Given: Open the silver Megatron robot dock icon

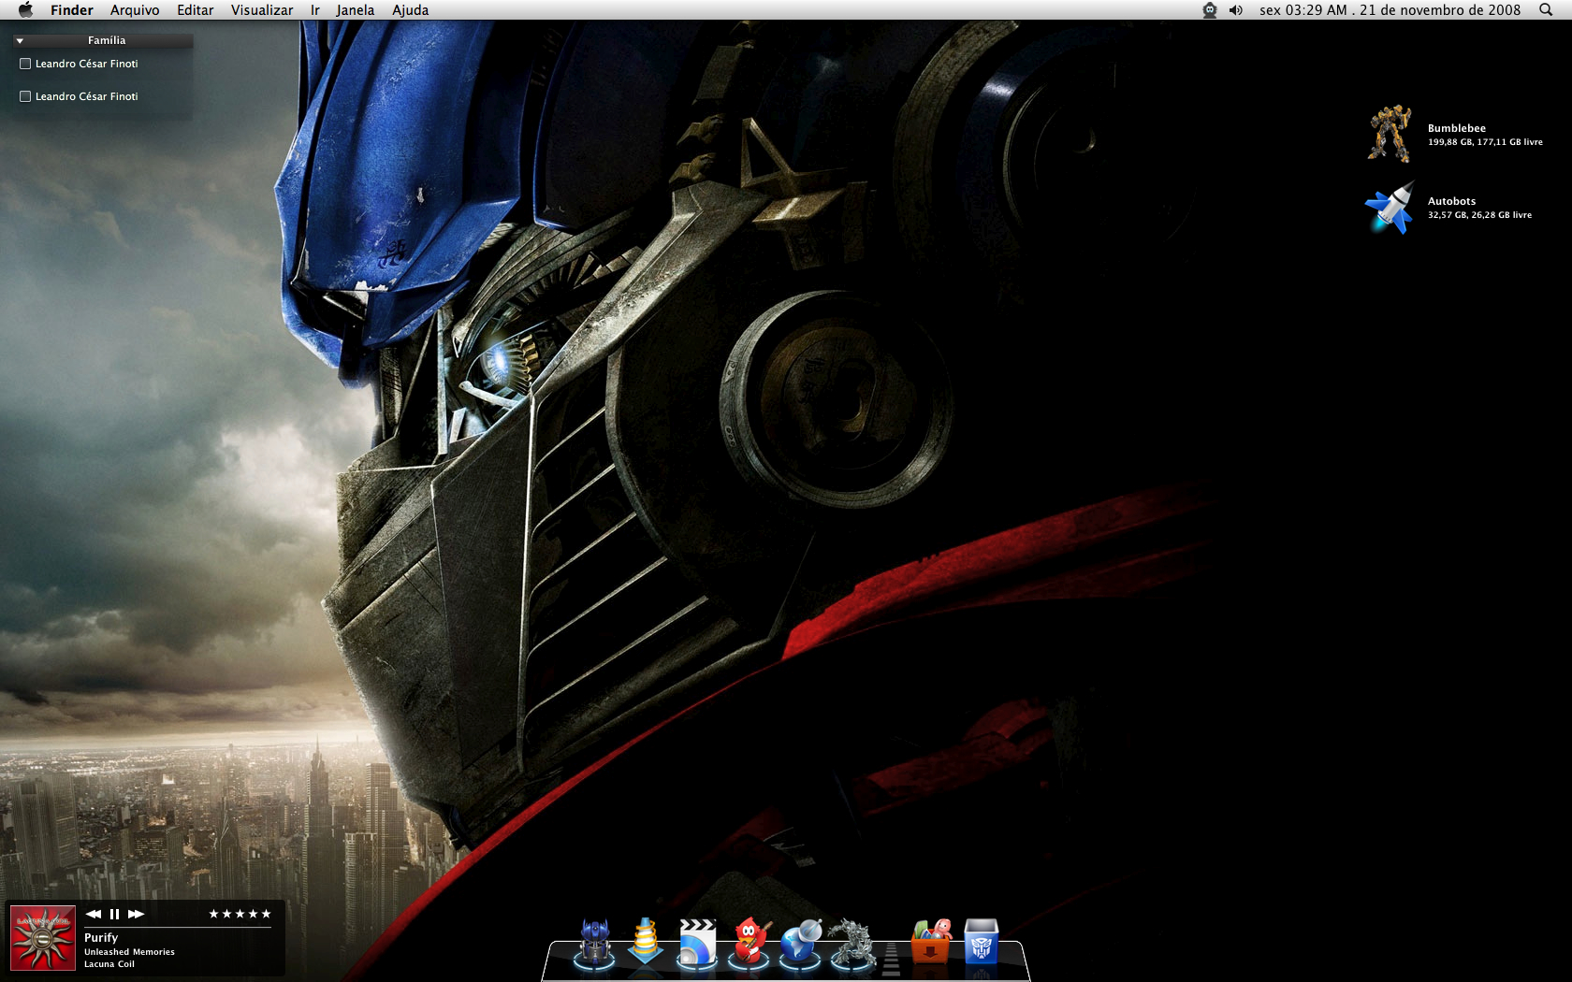Looking at the screenshot, I should coord(851,943).
